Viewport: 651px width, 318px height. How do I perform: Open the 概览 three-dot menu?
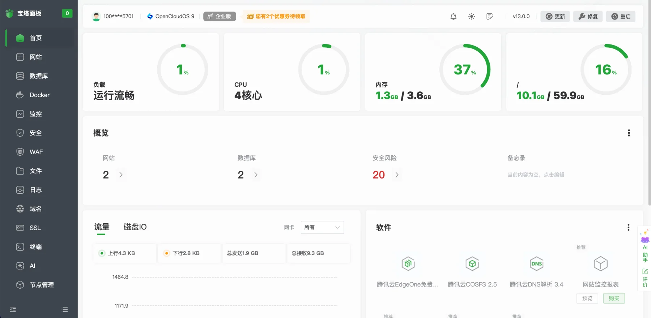click(629, 133)
